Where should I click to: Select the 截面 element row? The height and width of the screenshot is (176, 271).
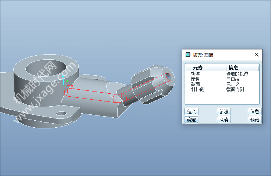pos(222,84)
